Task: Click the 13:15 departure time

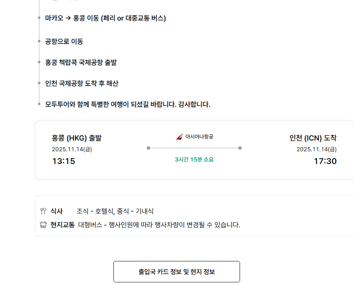Action: click(64, 161)
